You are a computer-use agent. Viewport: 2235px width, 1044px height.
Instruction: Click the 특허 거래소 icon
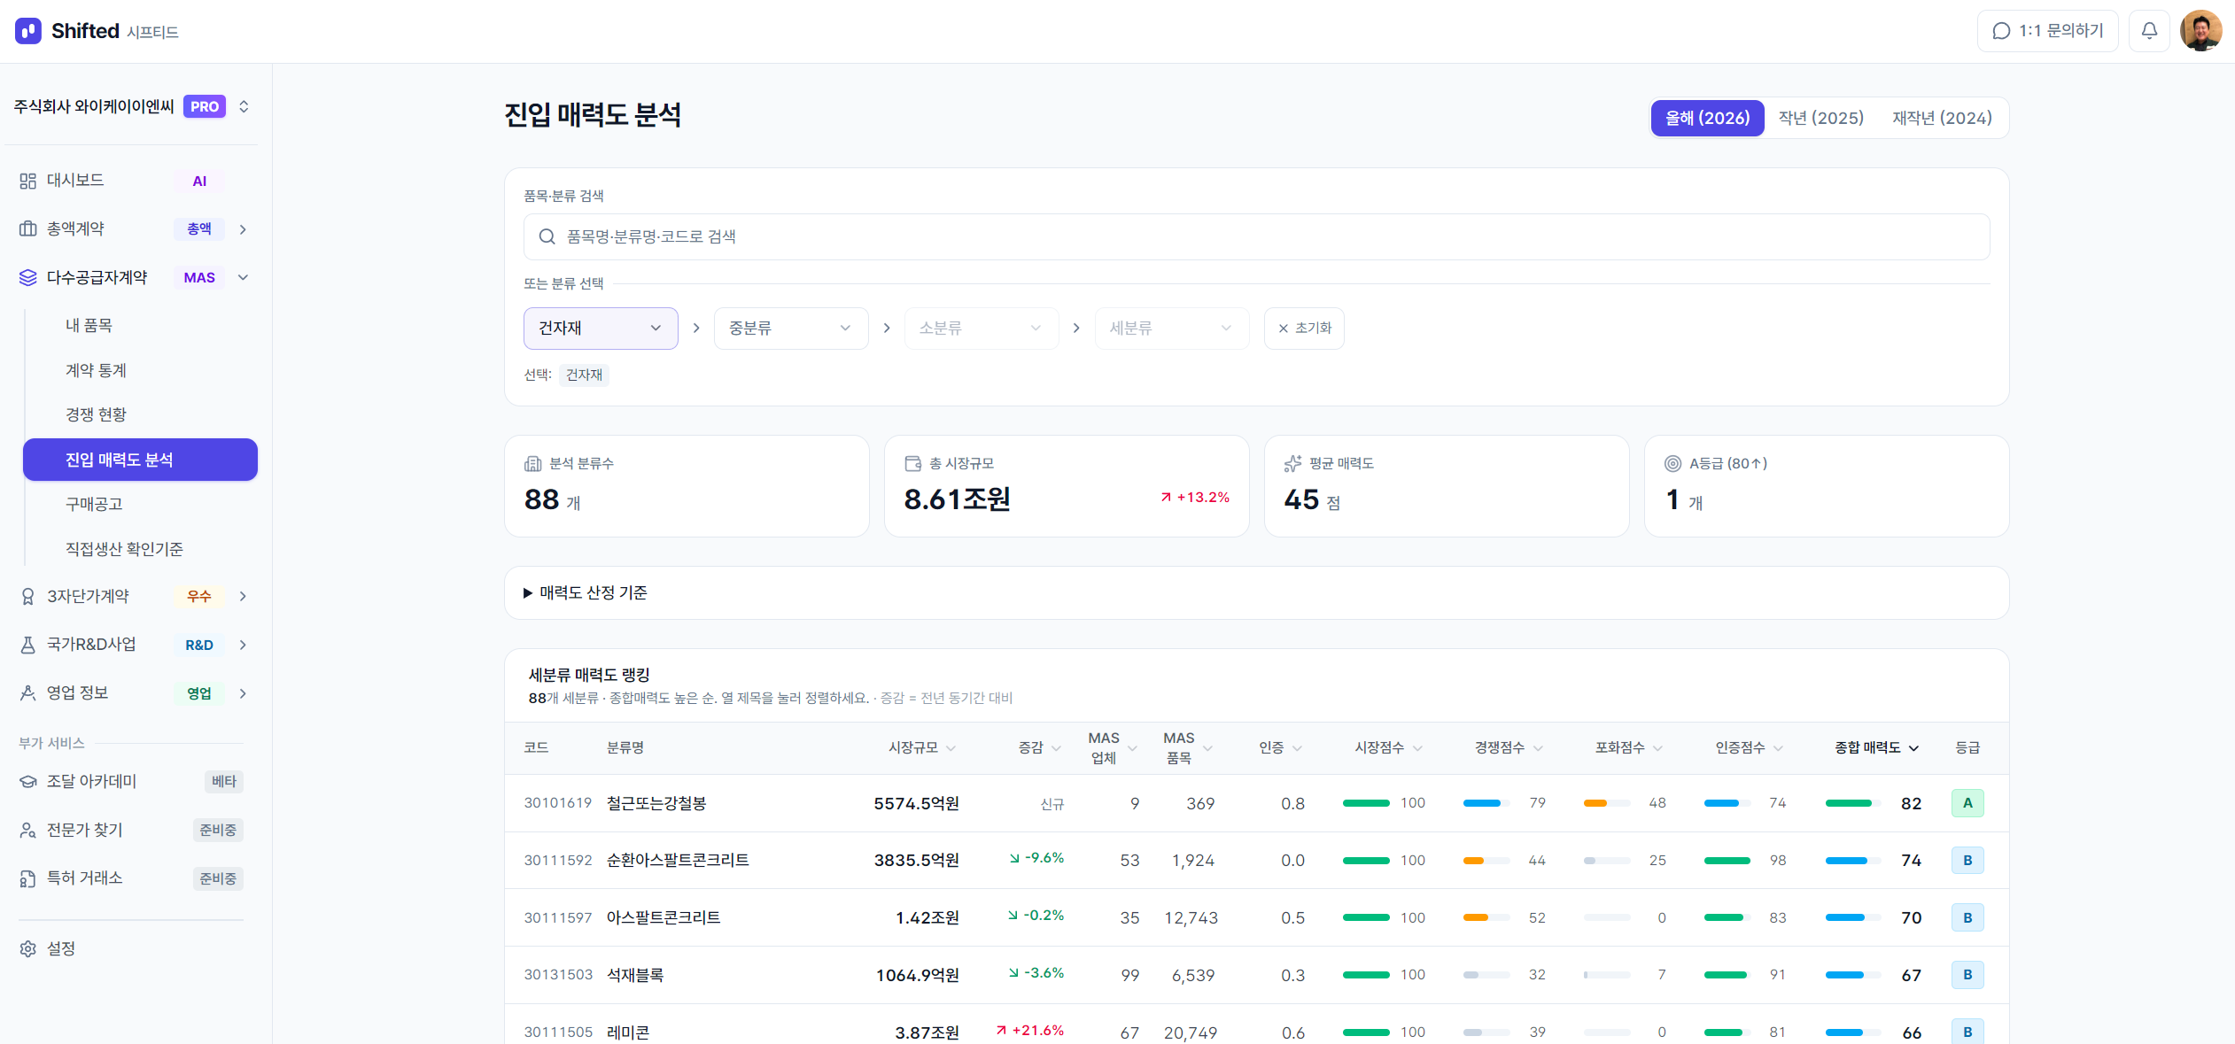tap(28, 878)
